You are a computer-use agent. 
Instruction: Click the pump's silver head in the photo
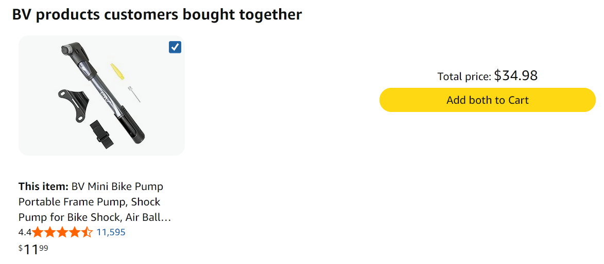(x=68, y=49)
